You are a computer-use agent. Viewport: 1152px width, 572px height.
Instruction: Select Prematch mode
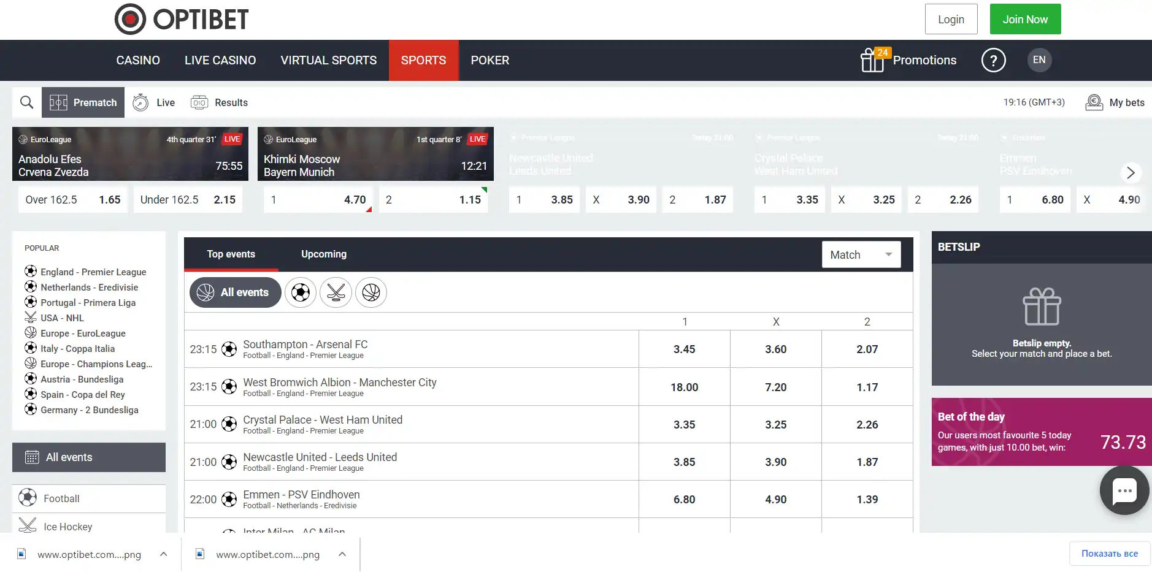[83, 102]
